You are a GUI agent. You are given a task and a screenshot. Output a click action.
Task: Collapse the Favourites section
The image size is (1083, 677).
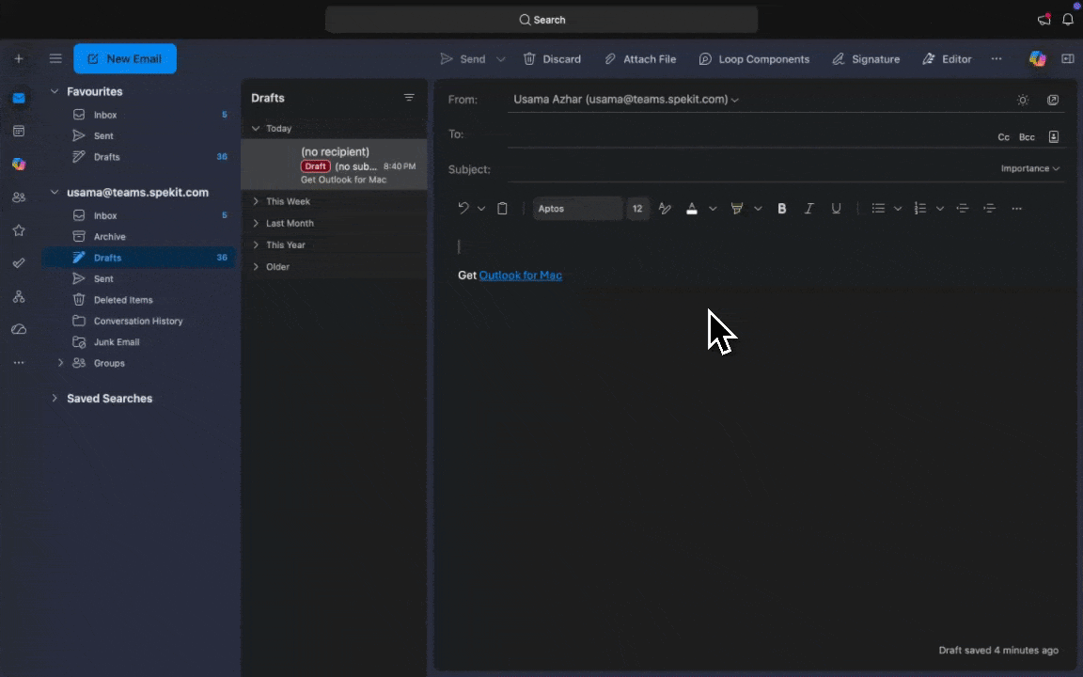coord(55,91)
